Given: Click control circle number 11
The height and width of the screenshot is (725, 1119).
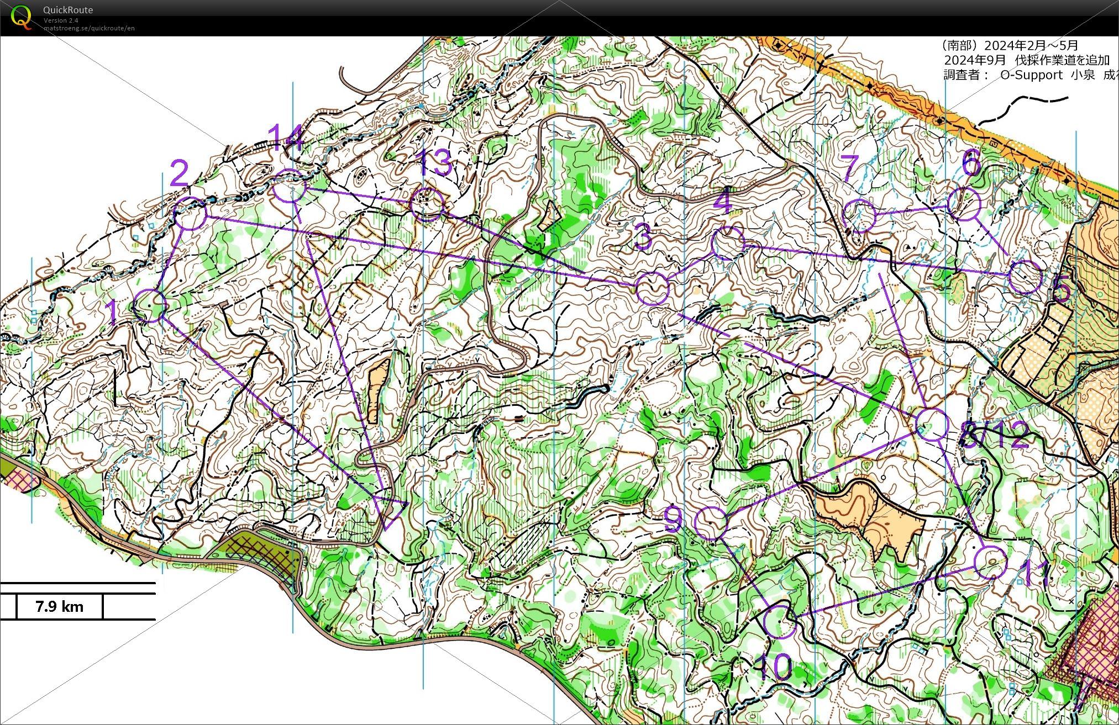Looking at the screenshot, I should [990, 563].
